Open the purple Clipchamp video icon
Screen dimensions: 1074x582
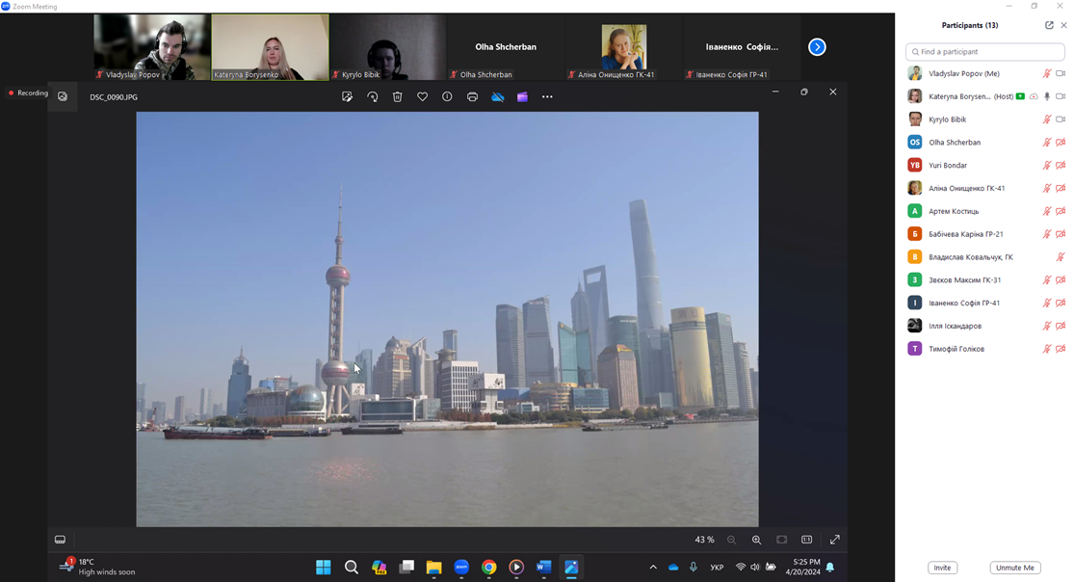pos(522,97)
